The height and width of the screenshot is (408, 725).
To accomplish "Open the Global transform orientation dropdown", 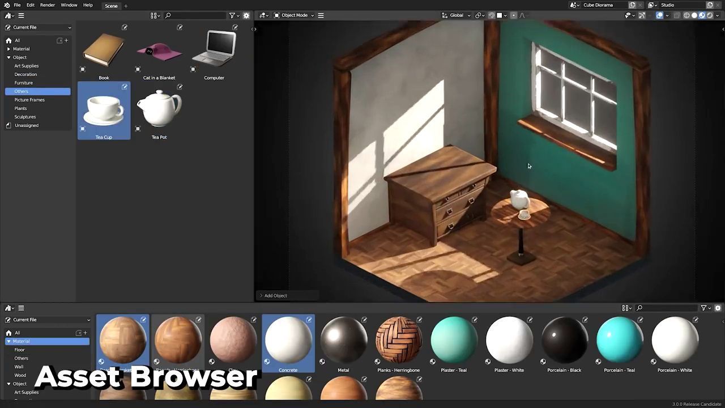I will (x=457, y=15).
